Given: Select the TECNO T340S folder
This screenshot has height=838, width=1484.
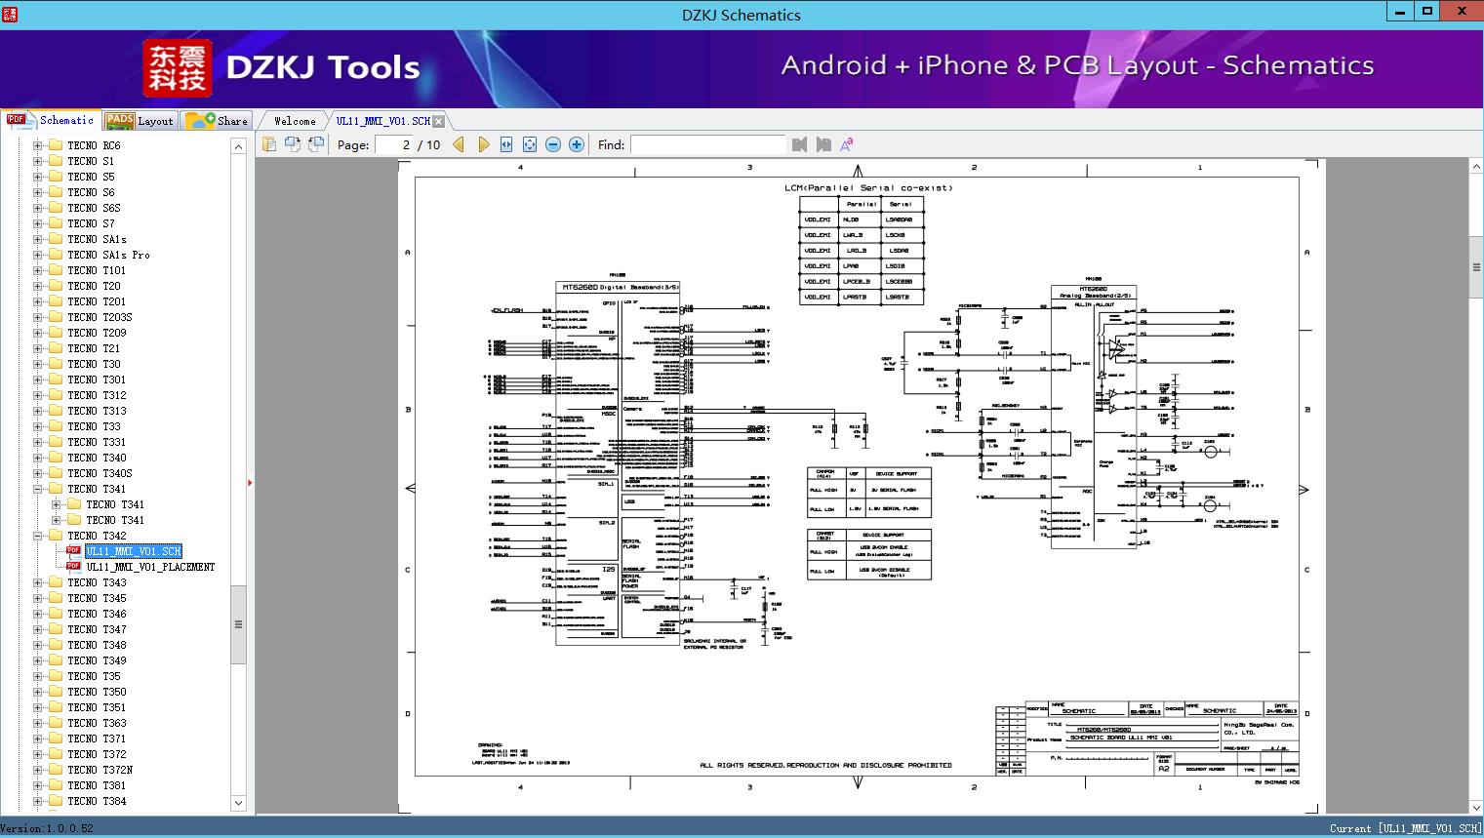Looking at the screenshot, I should pyautogui.click(x=100, y=473).
